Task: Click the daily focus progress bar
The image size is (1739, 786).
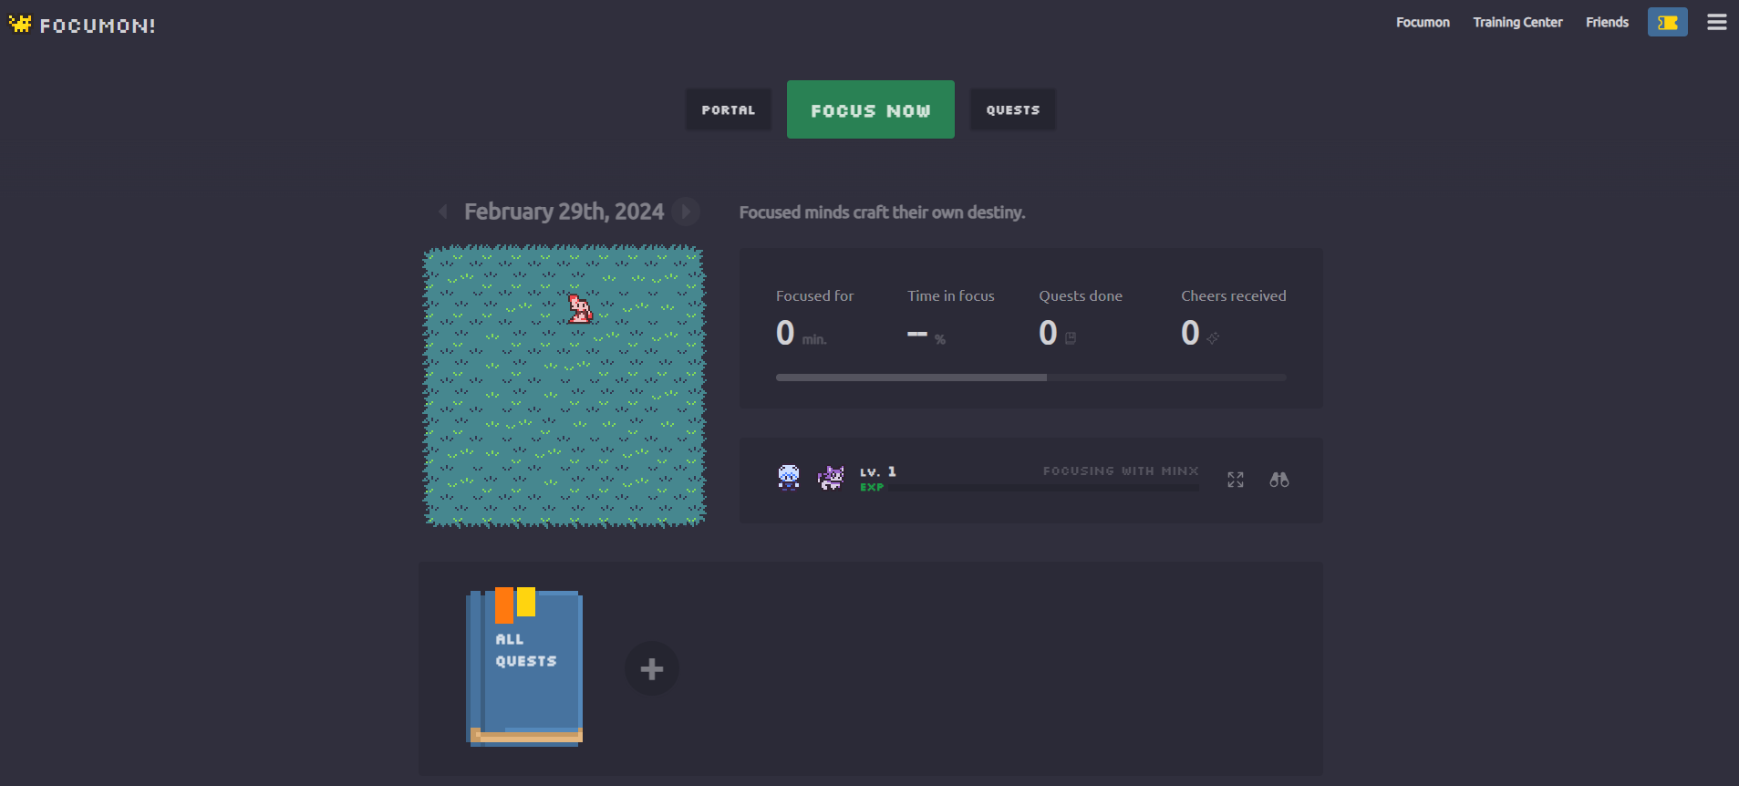Action: click(x=1030, y=377)
